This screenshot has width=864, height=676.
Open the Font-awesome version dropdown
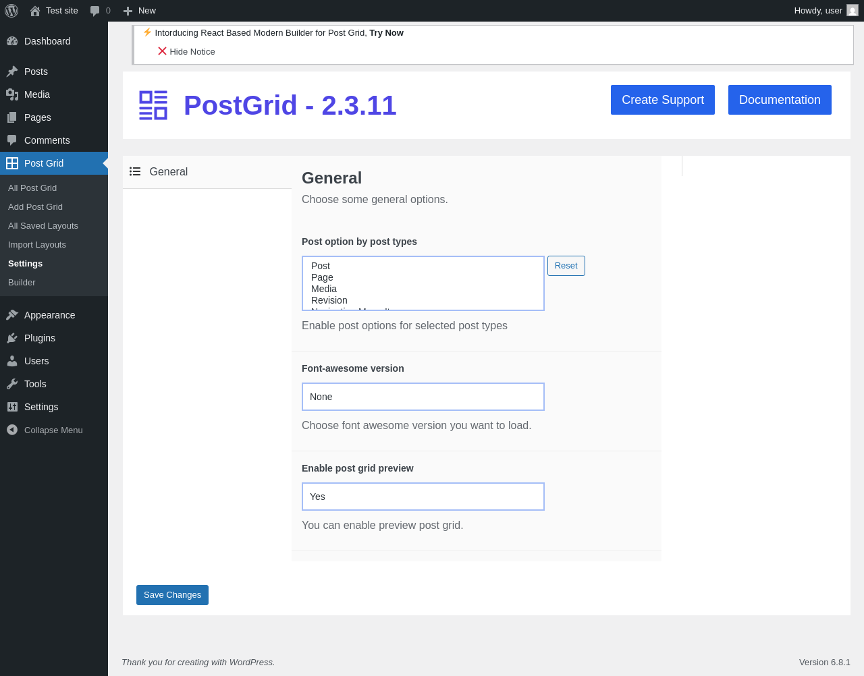point(423,397)
